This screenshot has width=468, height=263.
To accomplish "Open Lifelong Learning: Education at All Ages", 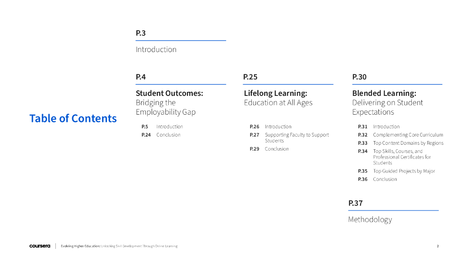I will pos(278,98).
